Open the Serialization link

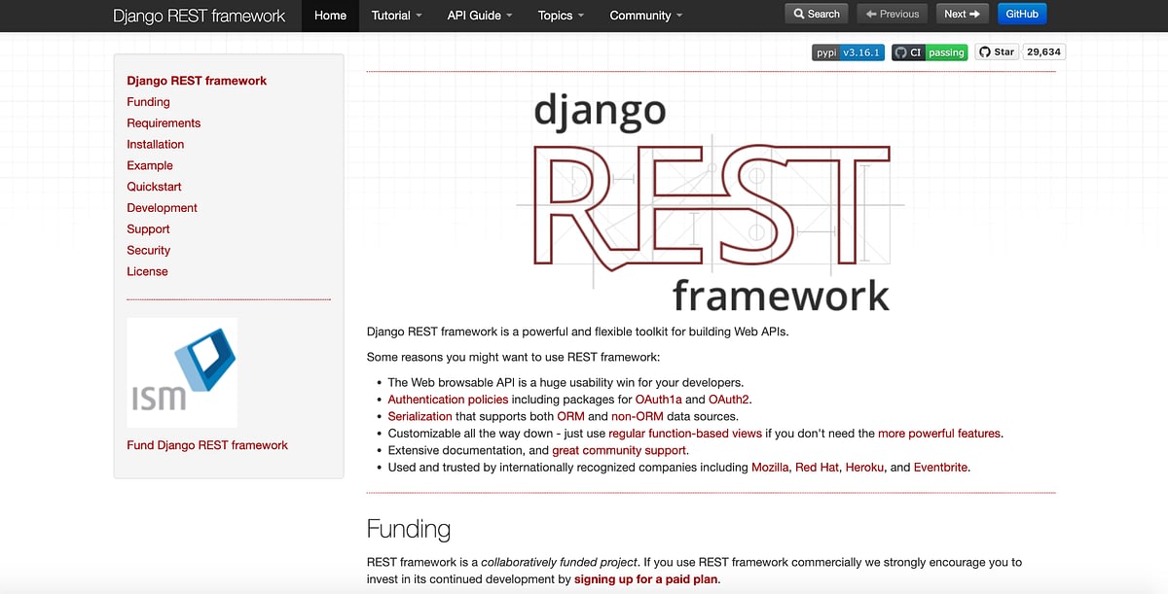click(420, 416)
